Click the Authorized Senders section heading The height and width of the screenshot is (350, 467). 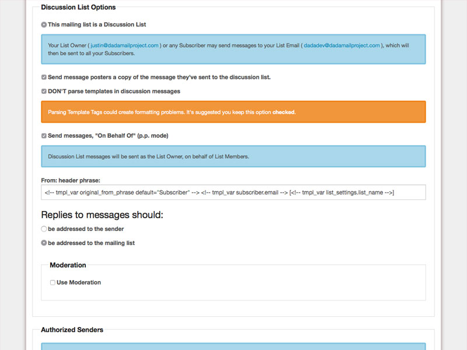coord(72,330)
